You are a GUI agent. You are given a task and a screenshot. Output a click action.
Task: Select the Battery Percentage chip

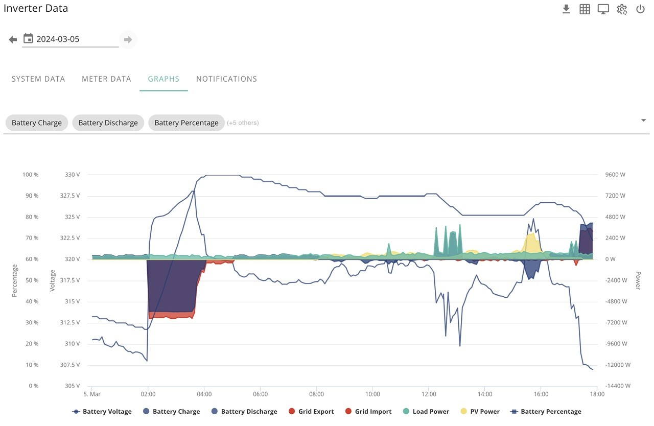pos(186,123)
